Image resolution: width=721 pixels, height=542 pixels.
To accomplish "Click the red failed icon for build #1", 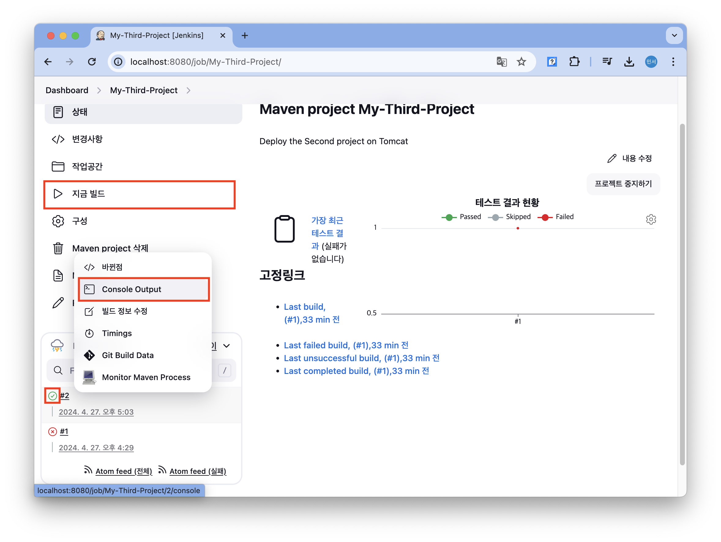I will coord(52,431).
